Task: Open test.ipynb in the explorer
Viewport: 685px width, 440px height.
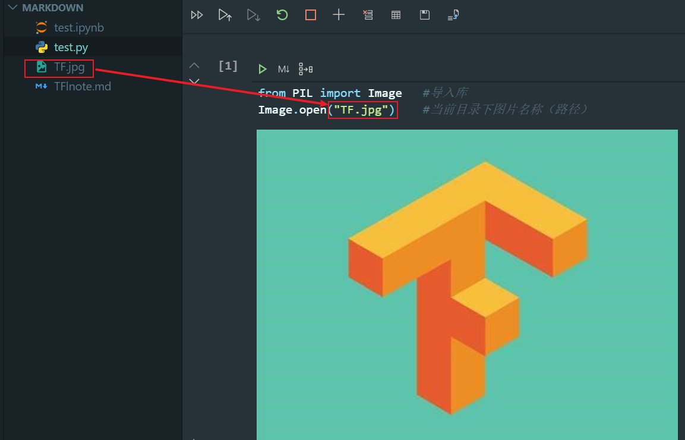Action: pos(93,27)
